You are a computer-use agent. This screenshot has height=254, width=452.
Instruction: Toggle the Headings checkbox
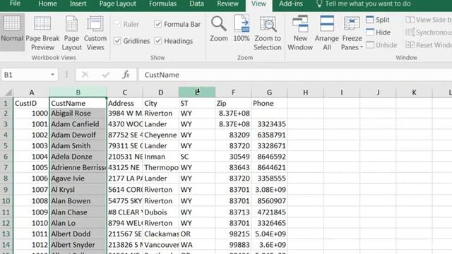[174, 41]
